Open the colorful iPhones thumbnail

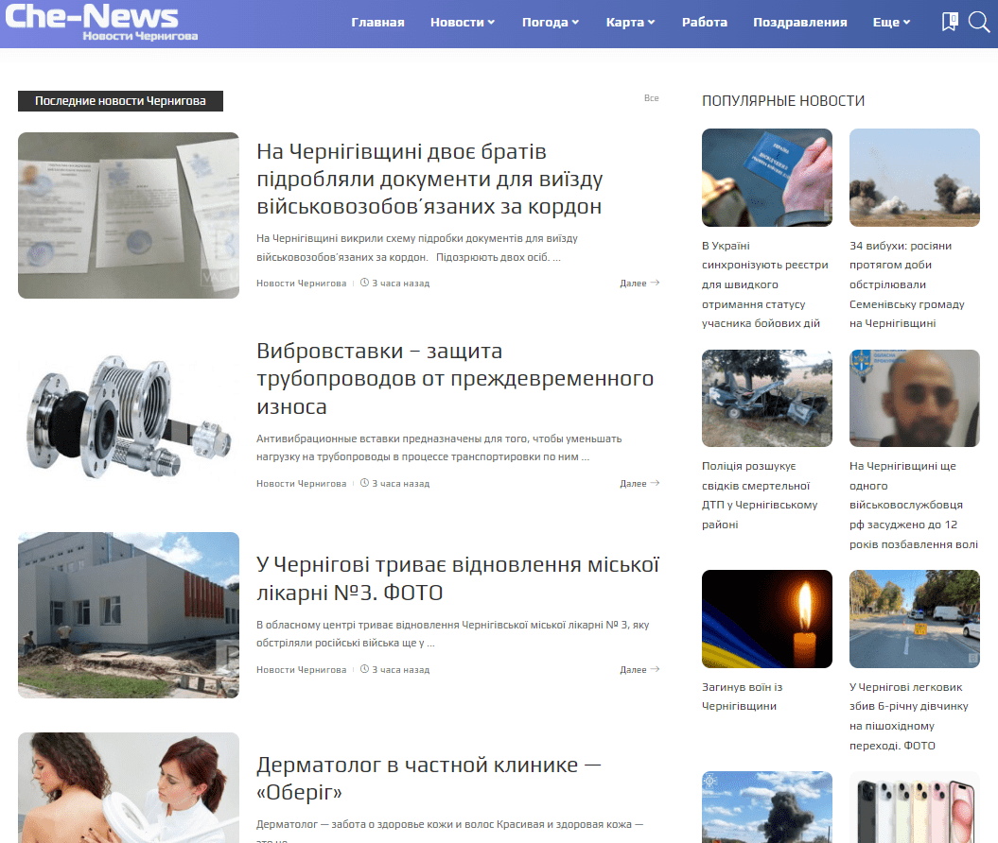[915, 807]
